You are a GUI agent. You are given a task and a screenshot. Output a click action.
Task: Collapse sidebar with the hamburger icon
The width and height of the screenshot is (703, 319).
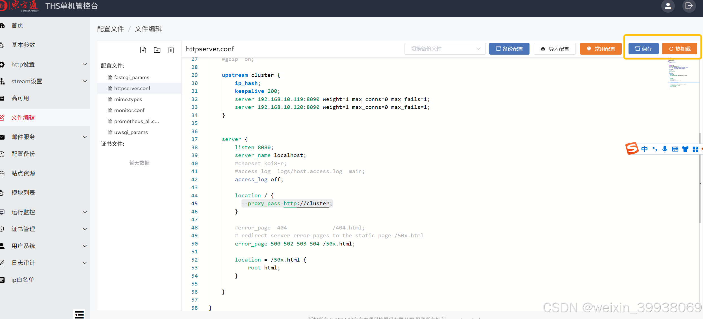[x=79, y=314]
